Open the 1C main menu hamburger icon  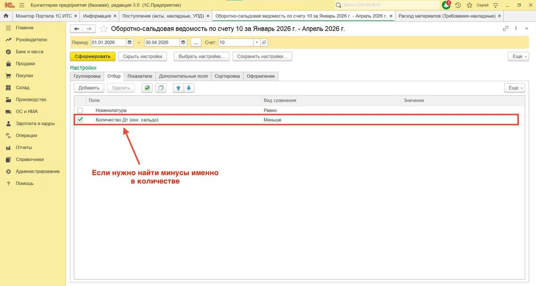tap(22, 5)
